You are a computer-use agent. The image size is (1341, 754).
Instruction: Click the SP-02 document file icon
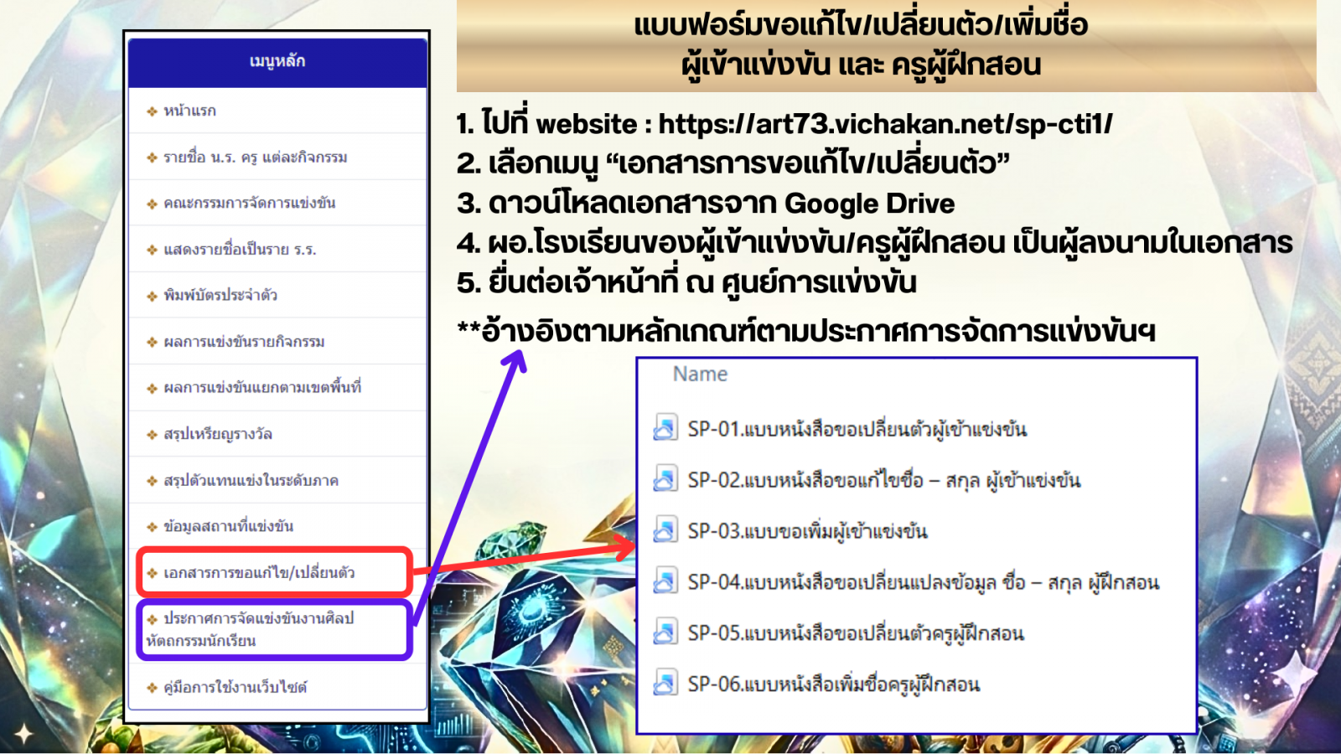665,479
